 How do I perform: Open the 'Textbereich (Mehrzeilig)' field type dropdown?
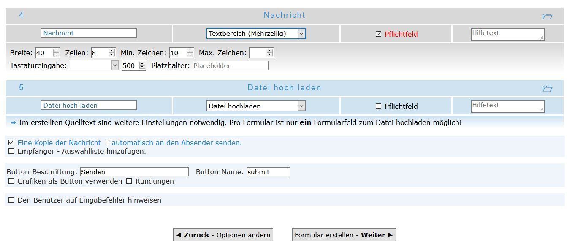pyautogui.click(x=255, y=34)
